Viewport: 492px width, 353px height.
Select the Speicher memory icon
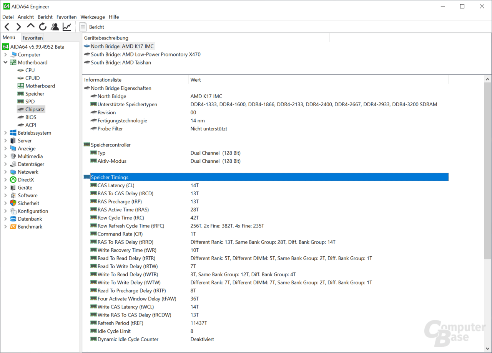21,94
